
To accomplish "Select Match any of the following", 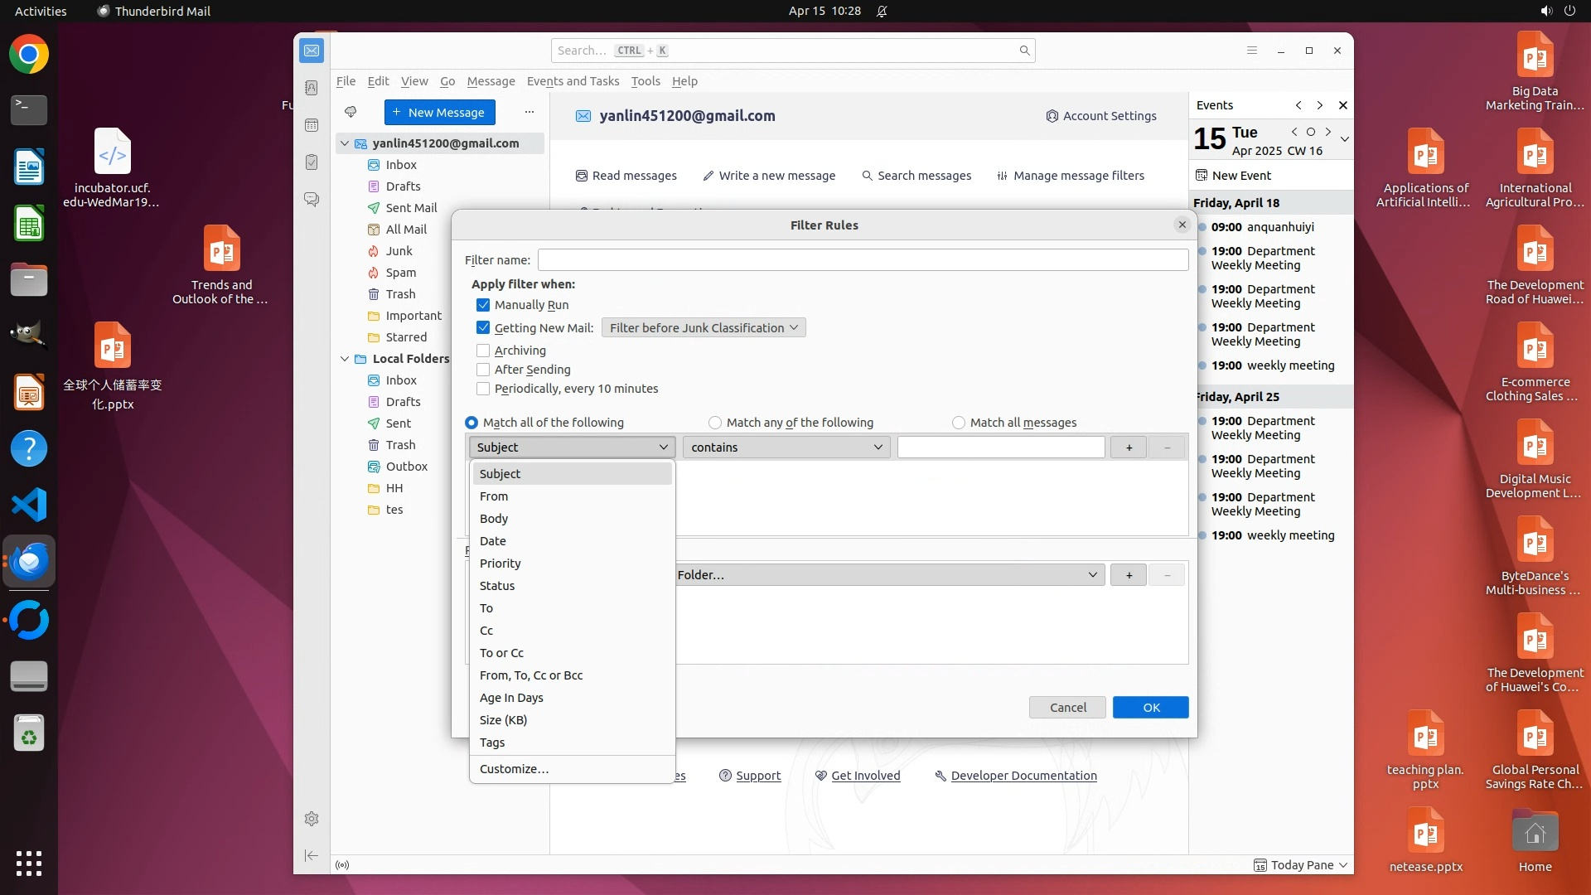I will 715,423.
